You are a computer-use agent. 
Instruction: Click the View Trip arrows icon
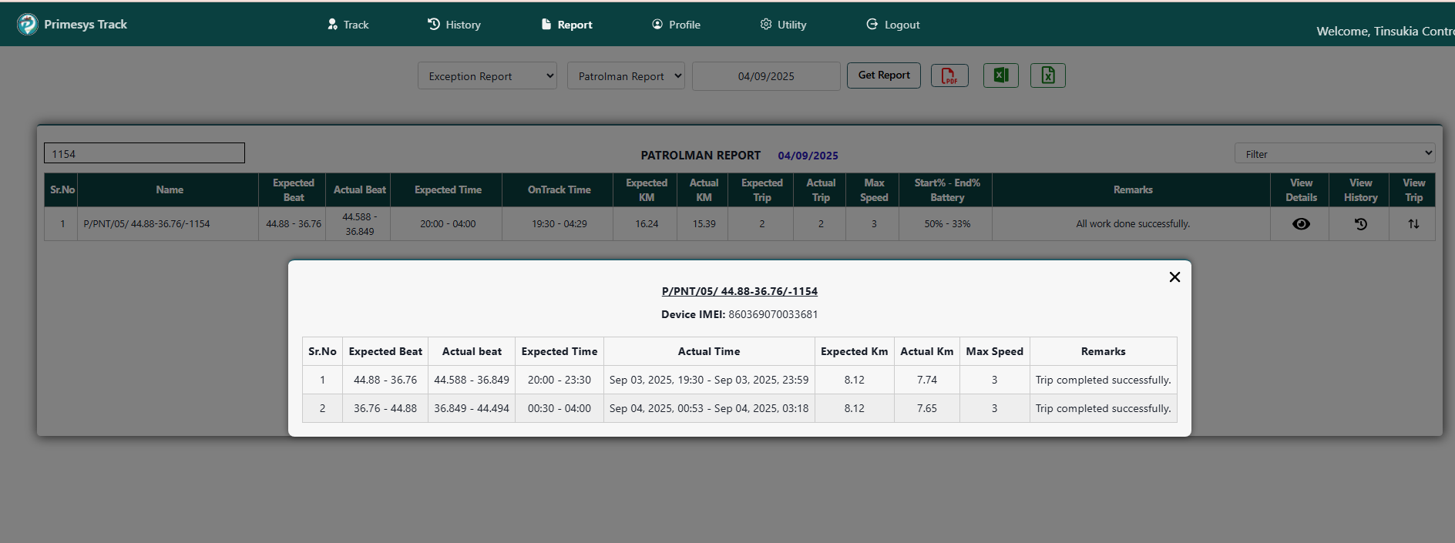click(1413, 224)
